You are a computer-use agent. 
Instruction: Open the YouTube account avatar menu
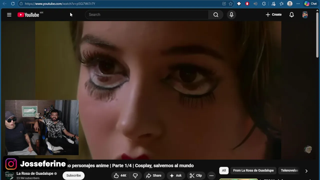click(305, 15)
